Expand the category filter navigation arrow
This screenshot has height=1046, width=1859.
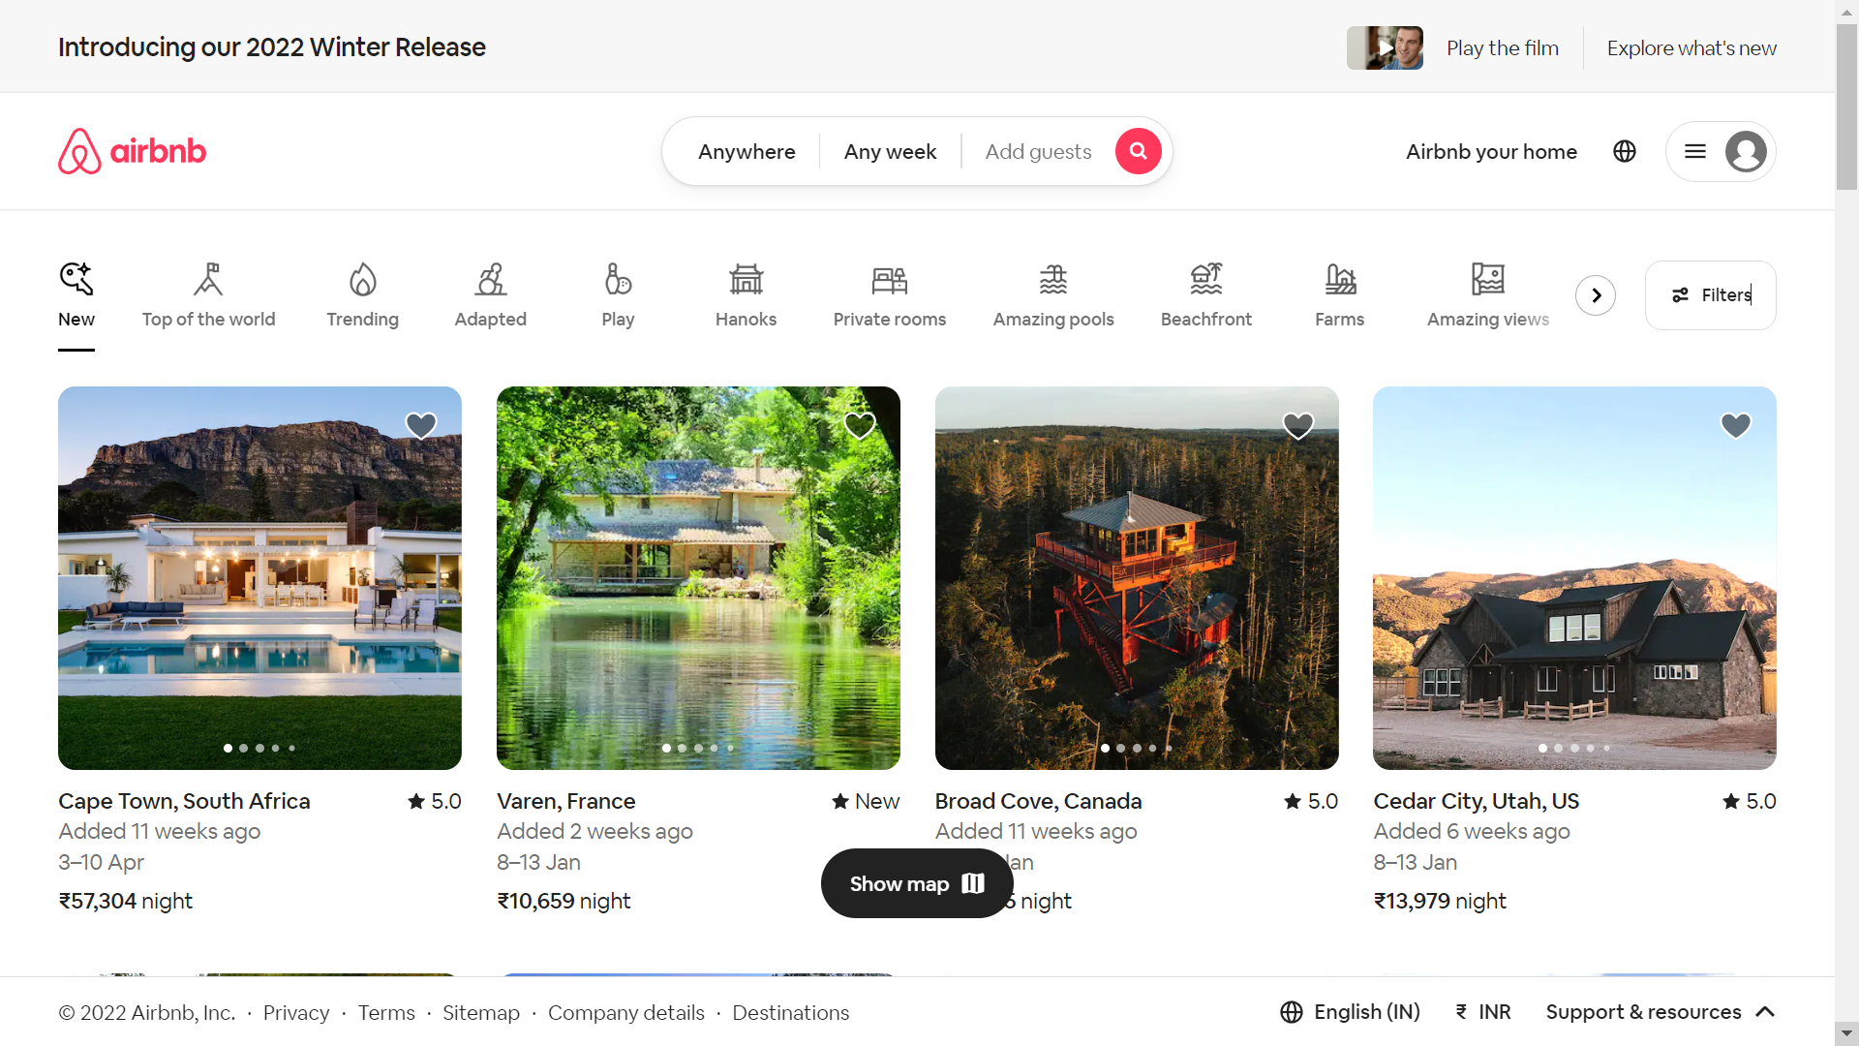(1596, 295)
